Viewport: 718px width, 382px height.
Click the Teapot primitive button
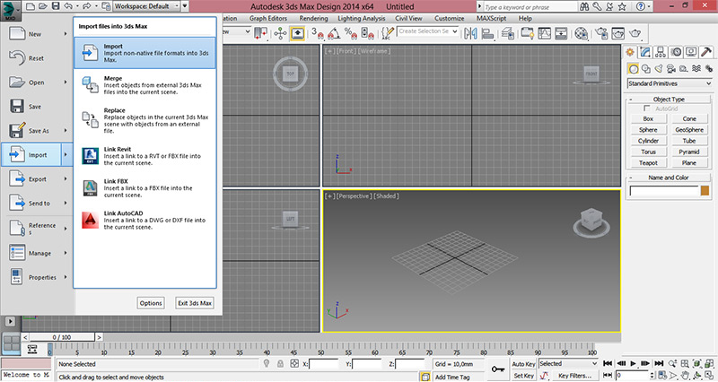pos(648,163)
